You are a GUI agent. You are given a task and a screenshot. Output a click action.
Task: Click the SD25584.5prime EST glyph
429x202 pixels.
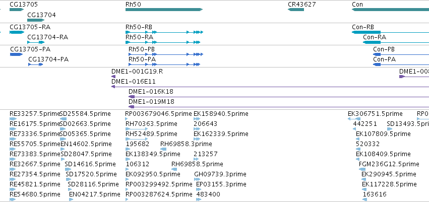(x=63, y=119)
